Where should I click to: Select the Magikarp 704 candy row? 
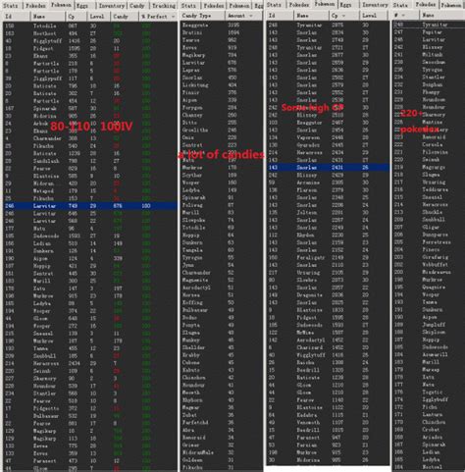coord(222,55)
